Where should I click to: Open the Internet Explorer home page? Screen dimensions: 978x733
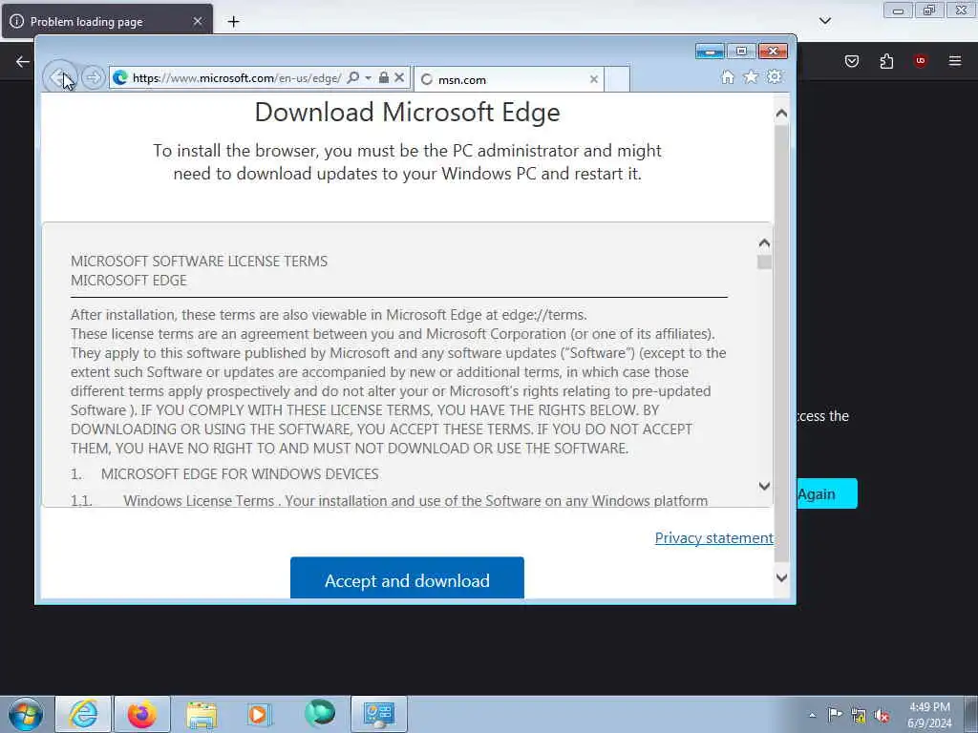click(727, 77)
